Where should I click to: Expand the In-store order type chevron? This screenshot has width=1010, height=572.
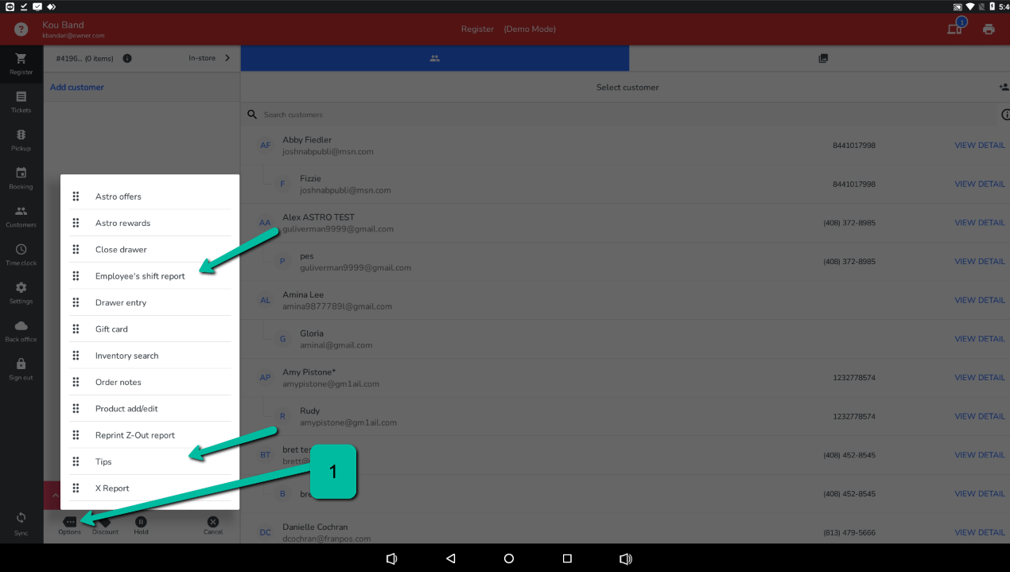click(227, 58)
